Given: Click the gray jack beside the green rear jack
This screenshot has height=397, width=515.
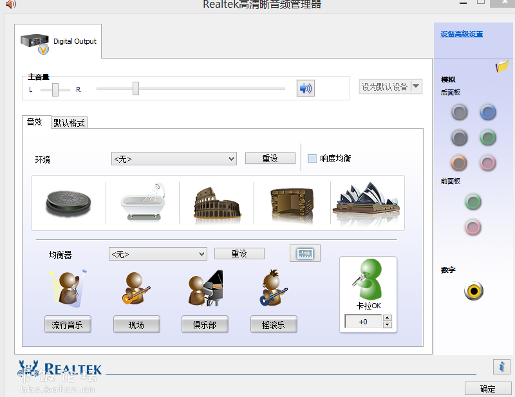Looking at the screenshot, I should (x=459, y=138).
